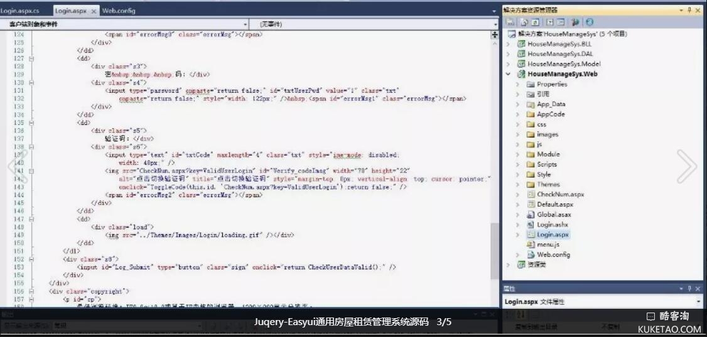Click the project icon beside HouseManageSys.DAL

pyautogui.click(x=521, y=54)
